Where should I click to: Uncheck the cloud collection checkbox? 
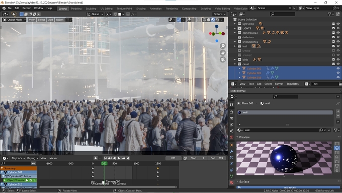pyautogui.click(x=333, y=64)
